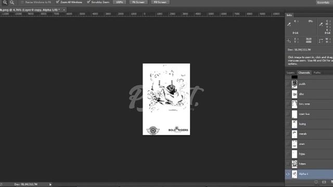The width and height of the screenshot is (333, 187).
Task: Enable Resize Windows to Fit checkbox
Action: point(22,2)
